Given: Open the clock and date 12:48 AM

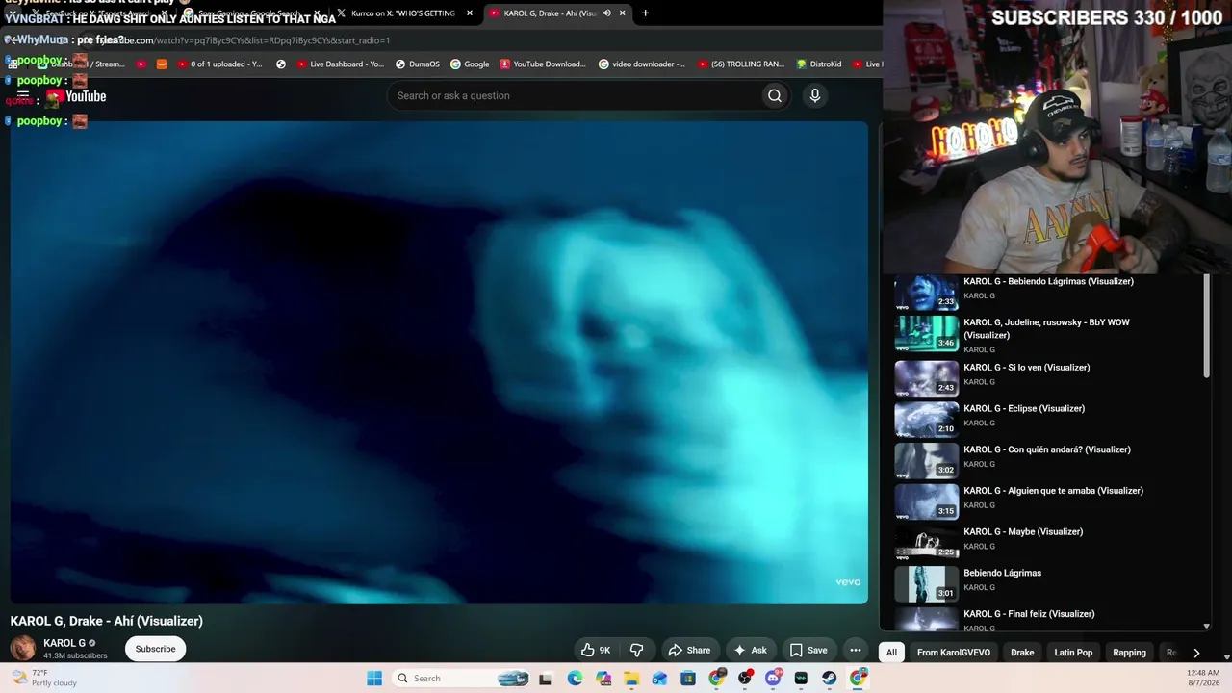Looking at the screenshot, I should 1203,679.
